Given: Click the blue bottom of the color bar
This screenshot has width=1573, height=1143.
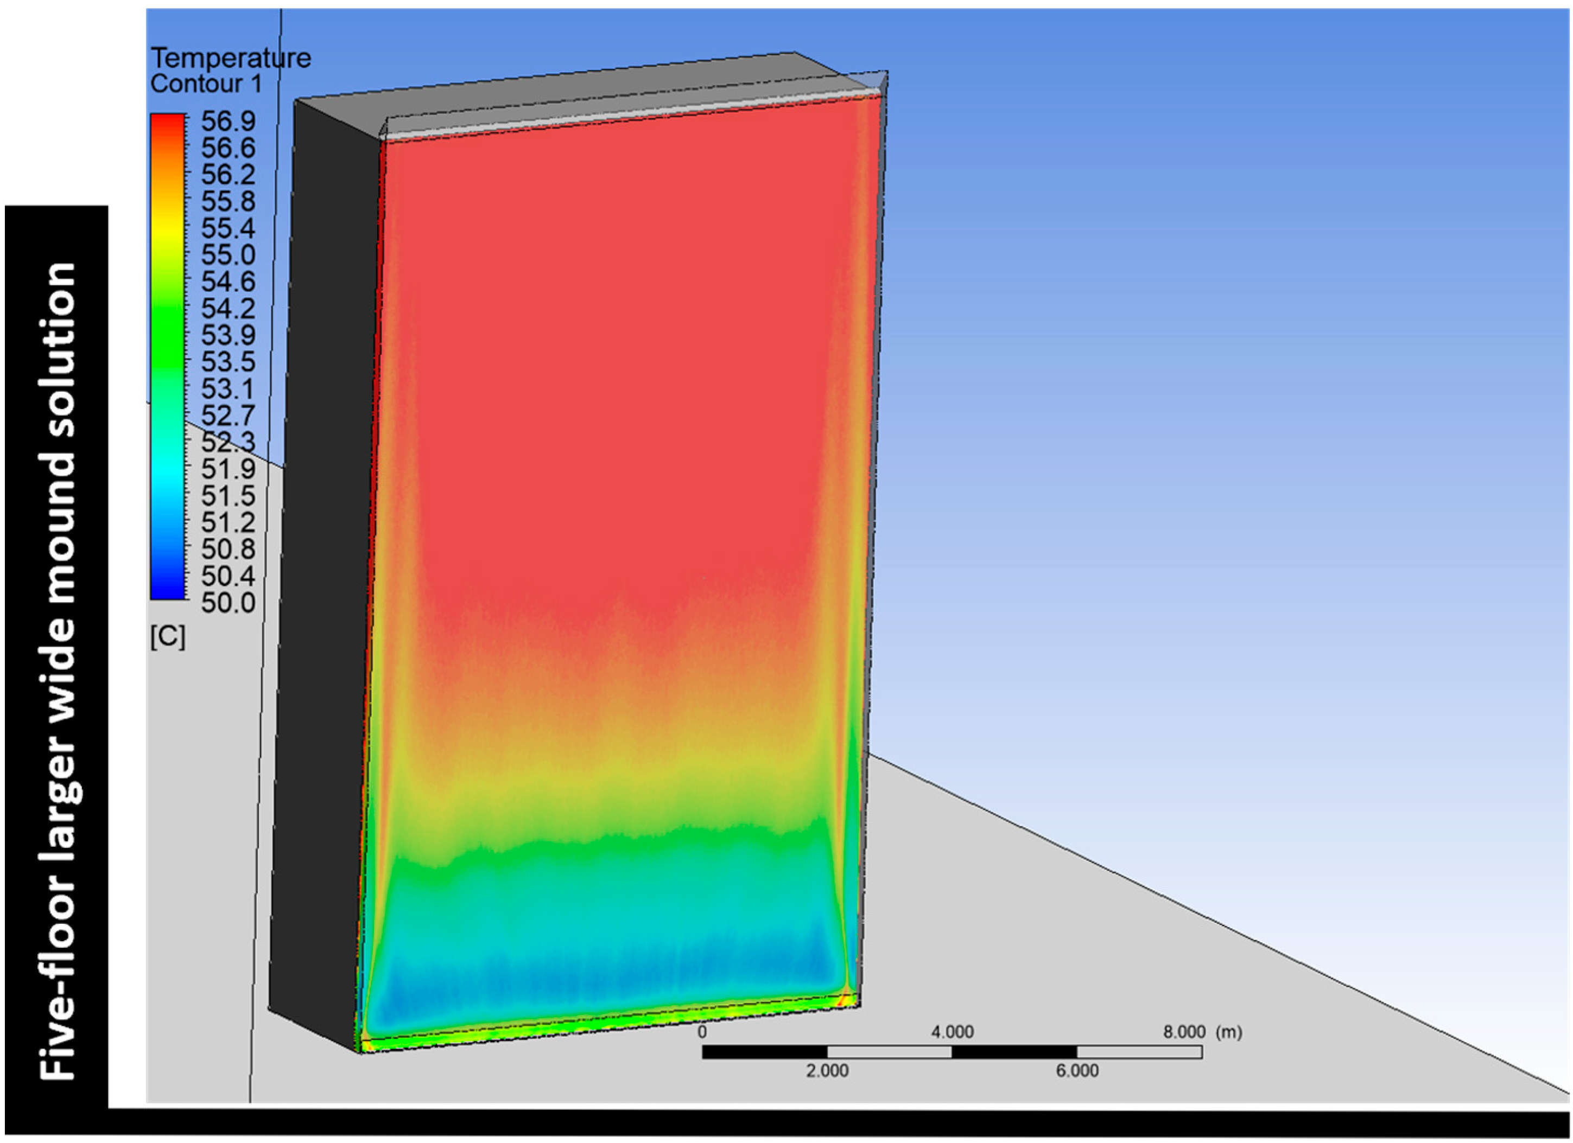Looking at the screenshot, I should [167, 590].
